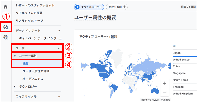This screenshot has width=197, height=102.
Task: Select Thailand in country list
Action: [178, 87]
